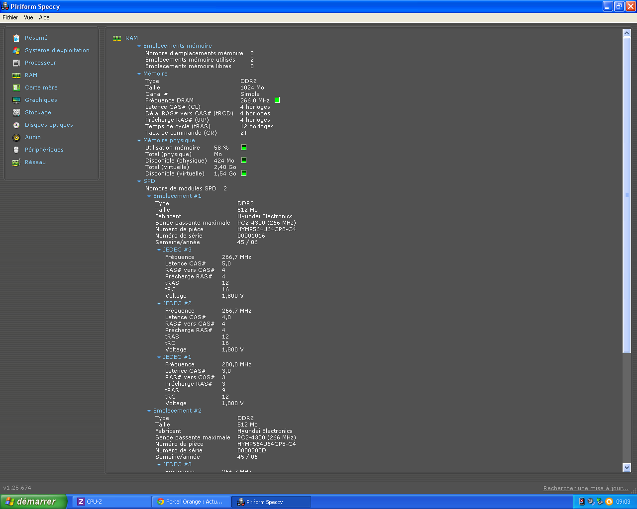Click the Chrome icon on Portail Orange task
Screen dimensions: 637x509
coord(161,502)
